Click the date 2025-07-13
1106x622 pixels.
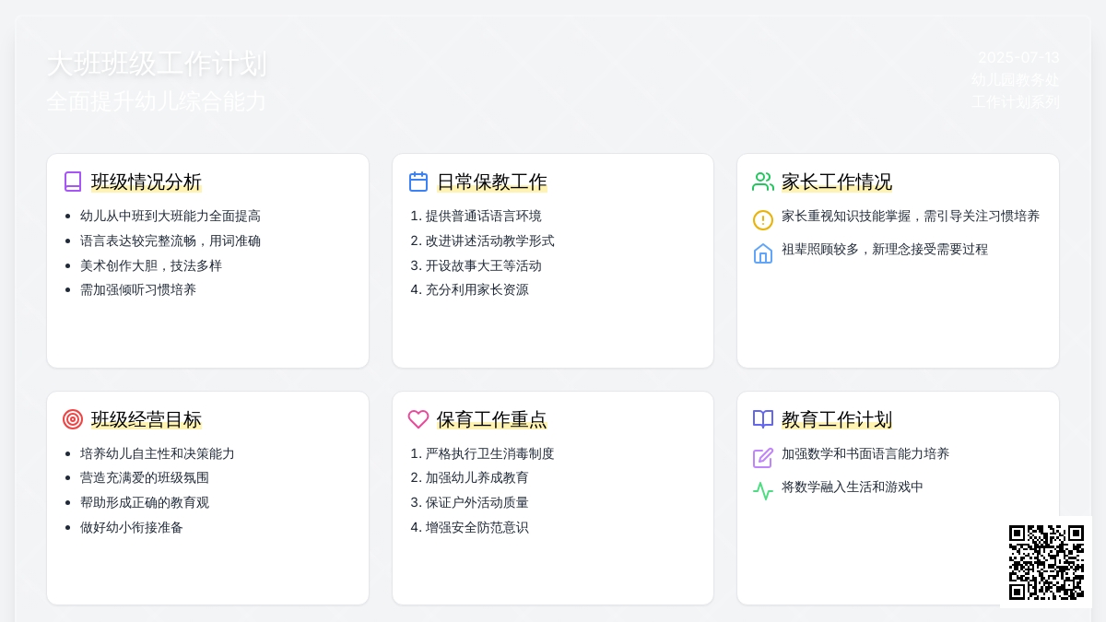pyautogui.click(x=1018, y=57)
